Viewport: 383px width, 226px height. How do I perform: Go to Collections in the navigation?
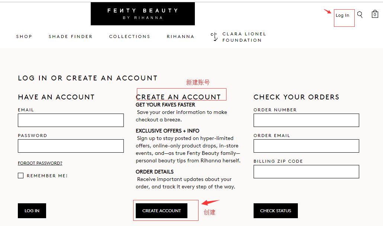129,36
